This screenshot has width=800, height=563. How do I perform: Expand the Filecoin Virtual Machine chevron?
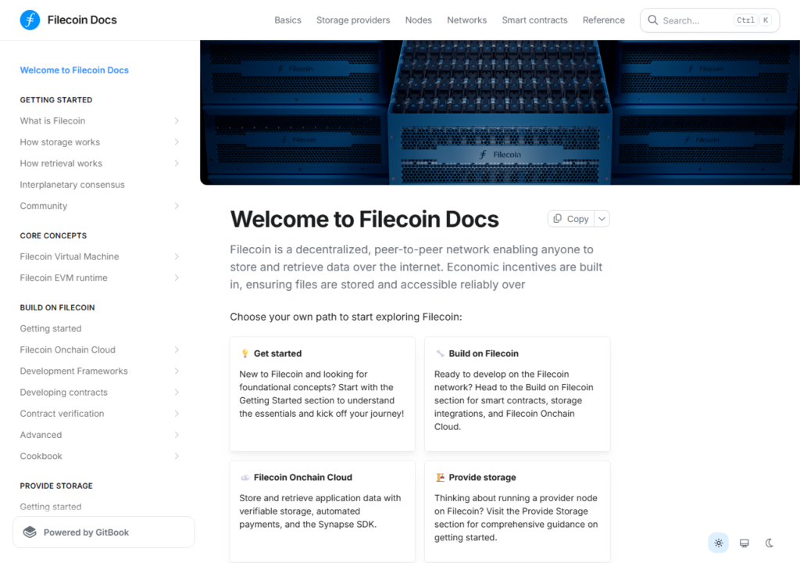177,256
